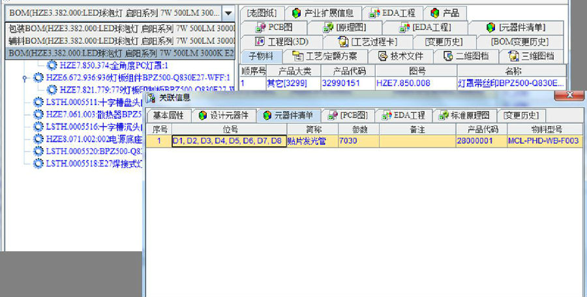Screen dimensions: 587x297
Task: Click gear icon of LSTH.0005511 item
Action: click(x=38, y=102)
